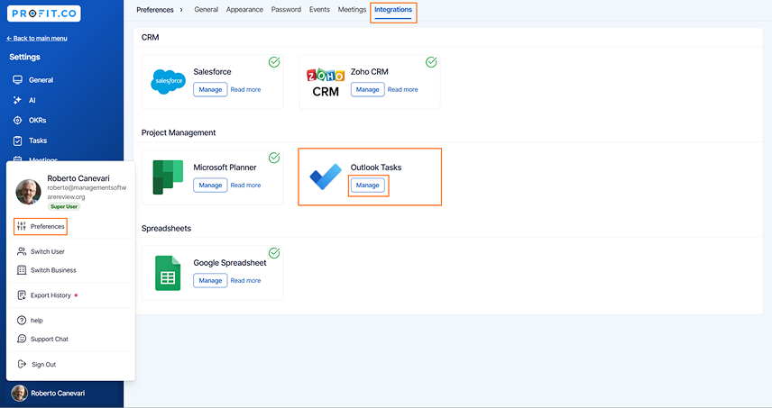Click the Super User badge
The height and width of the screenshot is (408, 772).
(64, 206)
